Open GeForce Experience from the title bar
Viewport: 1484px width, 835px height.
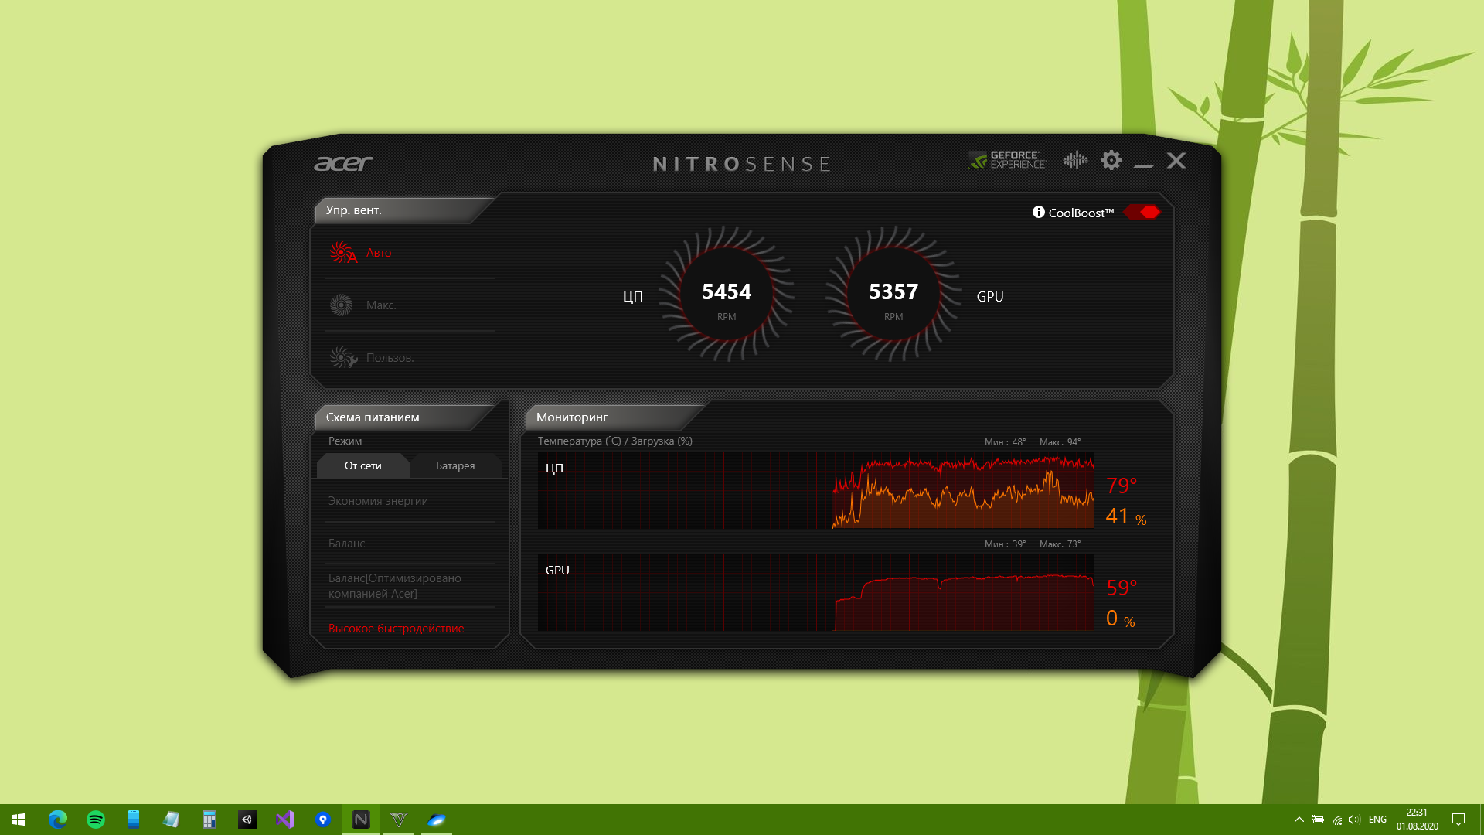(1006, 160)
